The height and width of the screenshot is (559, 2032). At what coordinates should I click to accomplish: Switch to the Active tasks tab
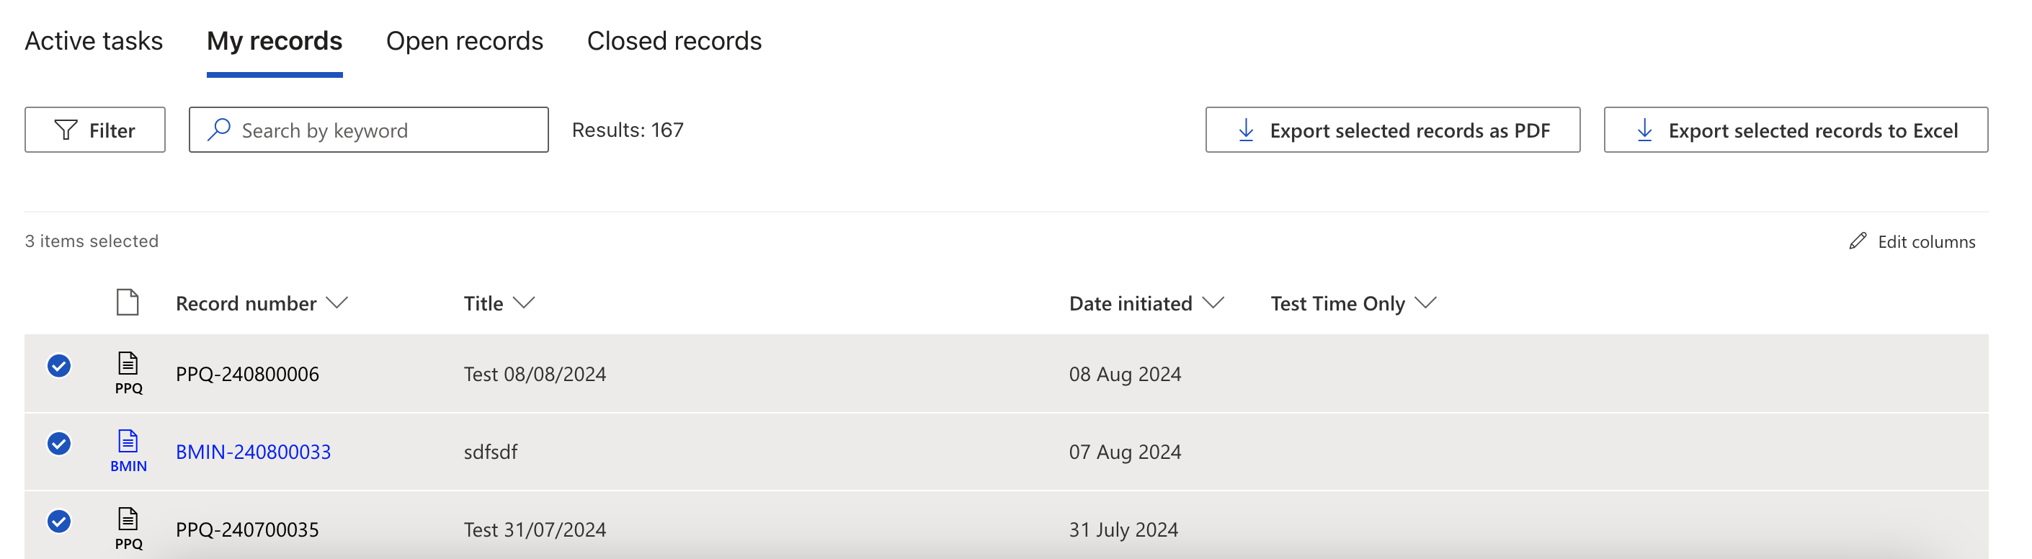[94, 41]
